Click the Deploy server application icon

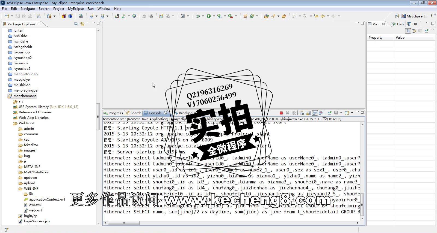117,16
